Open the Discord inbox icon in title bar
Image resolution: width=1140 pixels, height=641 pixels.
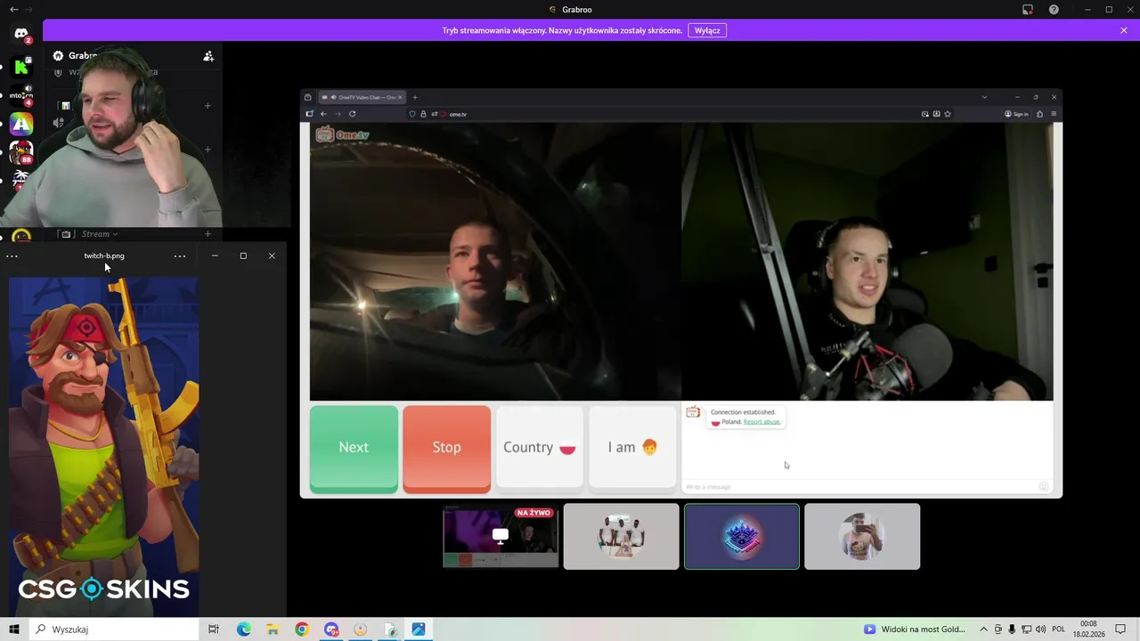coord(1028,10)
